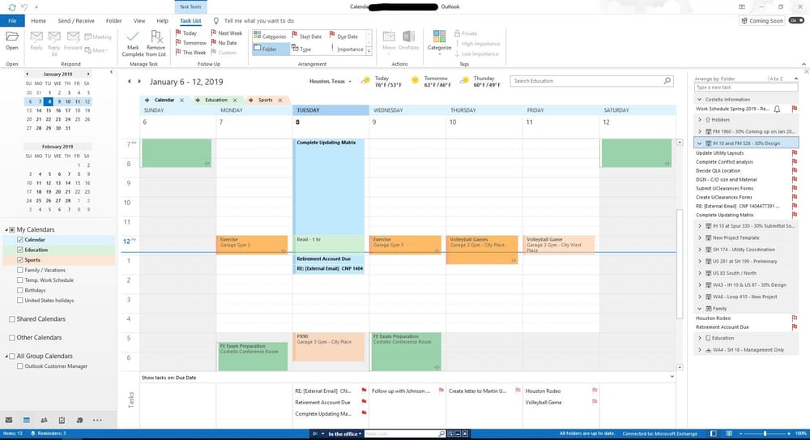The height and width of the screenshot is (440, 810).
Task: Open Mail view from navigation bar
Action: click(x=9, y=421)
